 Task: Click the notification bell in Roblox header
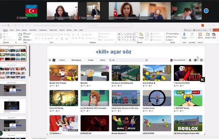pyautogui.click(x=190, y=60)
